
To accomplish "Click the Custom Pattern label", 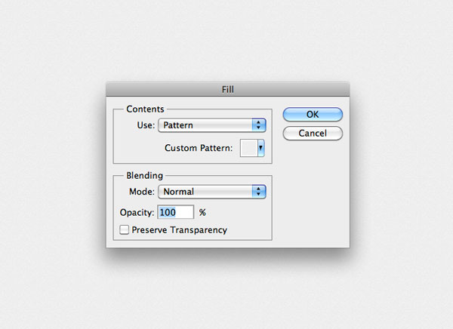I will [x=199, y=148].
